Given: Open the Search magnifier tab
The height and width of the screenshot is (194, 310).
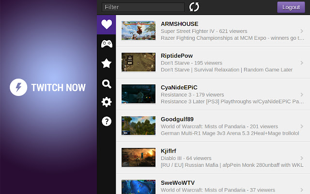Looking at the screenshot, I should [107, 84].
